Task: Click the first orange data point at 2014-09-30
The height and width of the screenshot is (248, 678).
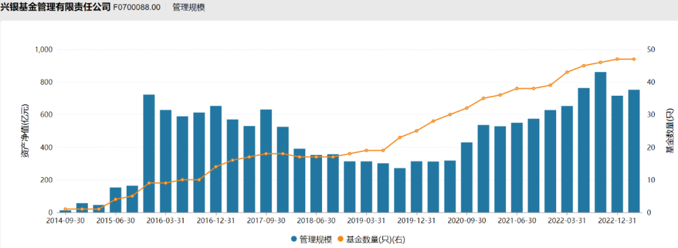Action: pyautogui.click(x=65, y=209)
